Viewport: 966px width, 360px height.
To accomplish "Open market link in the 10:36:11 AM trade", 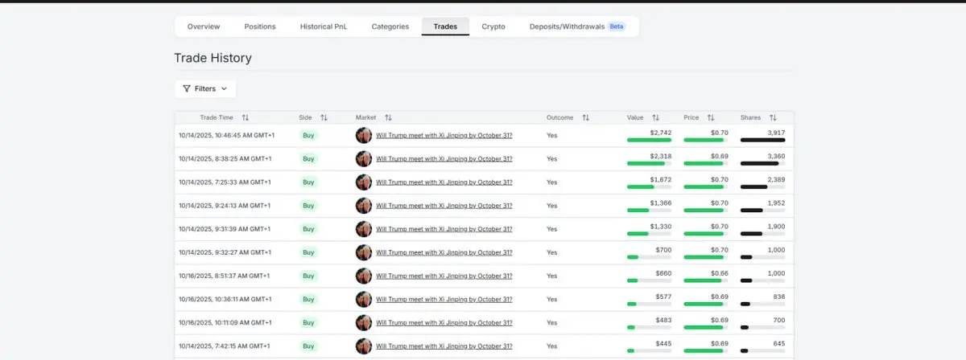I will [444, 299].
